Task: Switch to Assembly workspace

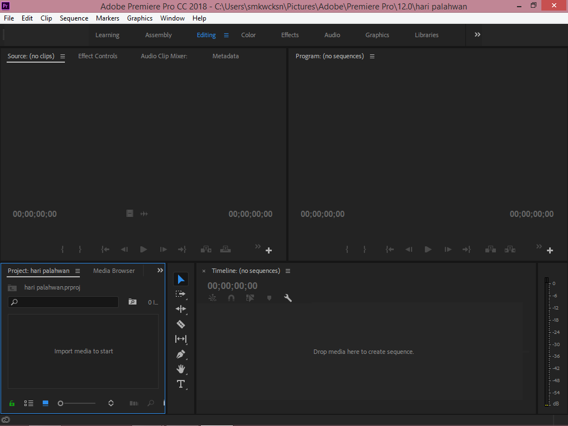Action: tap(158, 35)
